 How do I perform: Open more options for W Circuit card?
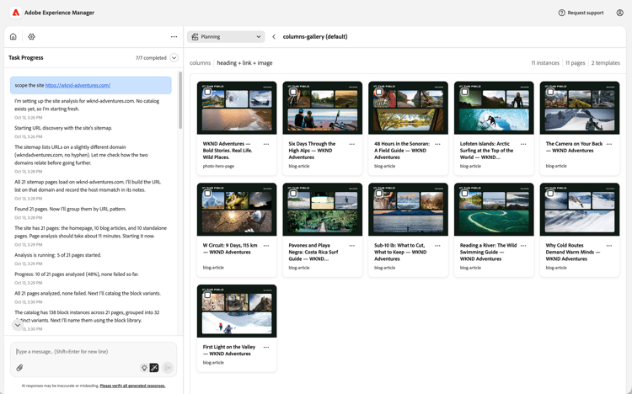tap(266, 246)
